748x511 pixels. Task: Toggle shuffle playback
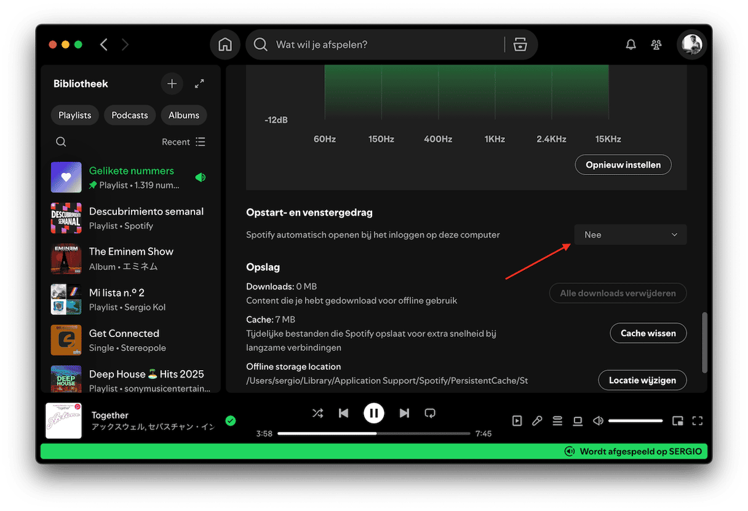(317, 413)
